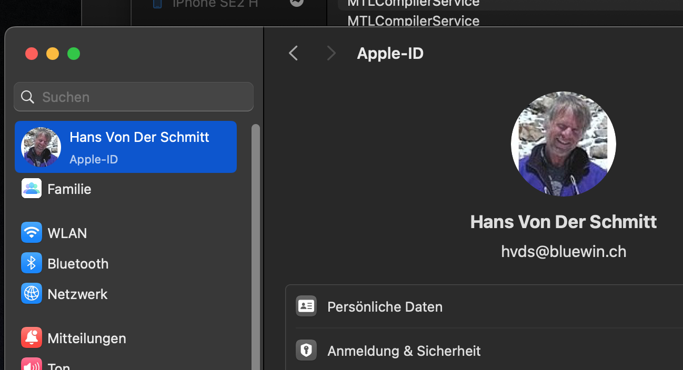Click the Netzwerk globe icon
The width and height of the screenshot is (683, 370).
tap(32, 294)
